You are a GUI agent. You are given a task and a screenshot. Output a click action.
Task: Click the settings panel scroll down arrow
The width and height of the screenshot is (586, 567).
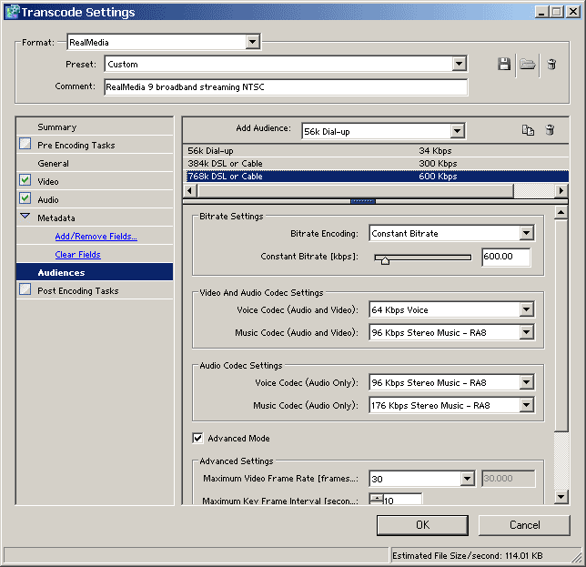(561, 497)
